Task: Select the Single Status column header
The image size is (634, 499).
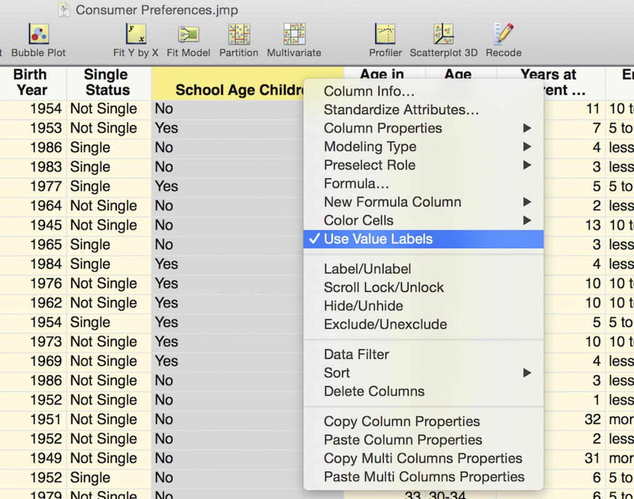Action: tap(106, 82)
